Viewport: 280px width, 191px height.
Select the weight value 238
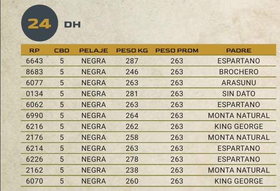[x=132, y=170]
